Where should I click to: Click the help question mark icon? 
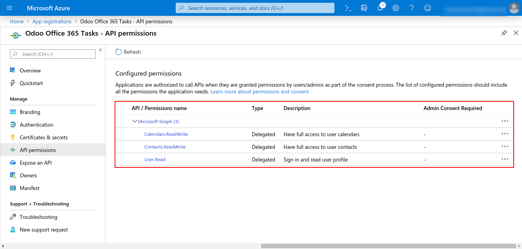(x=411, y=8)
